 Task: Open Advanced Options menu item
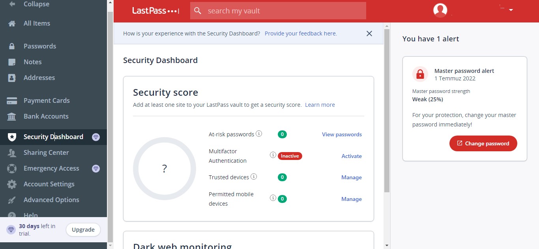pos(51,200)
